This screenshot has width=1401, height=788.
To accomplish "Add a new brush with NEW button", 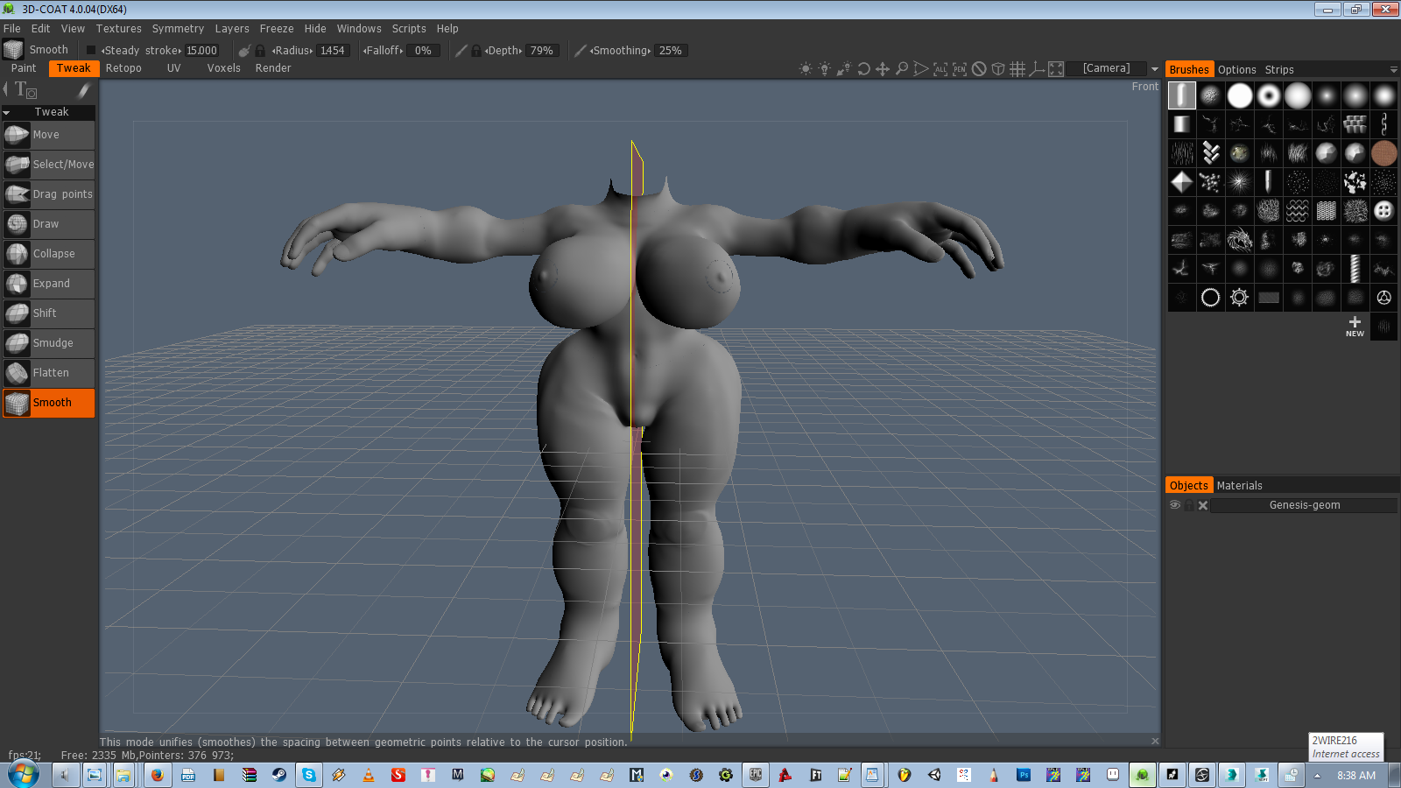I will point(1355,327).
